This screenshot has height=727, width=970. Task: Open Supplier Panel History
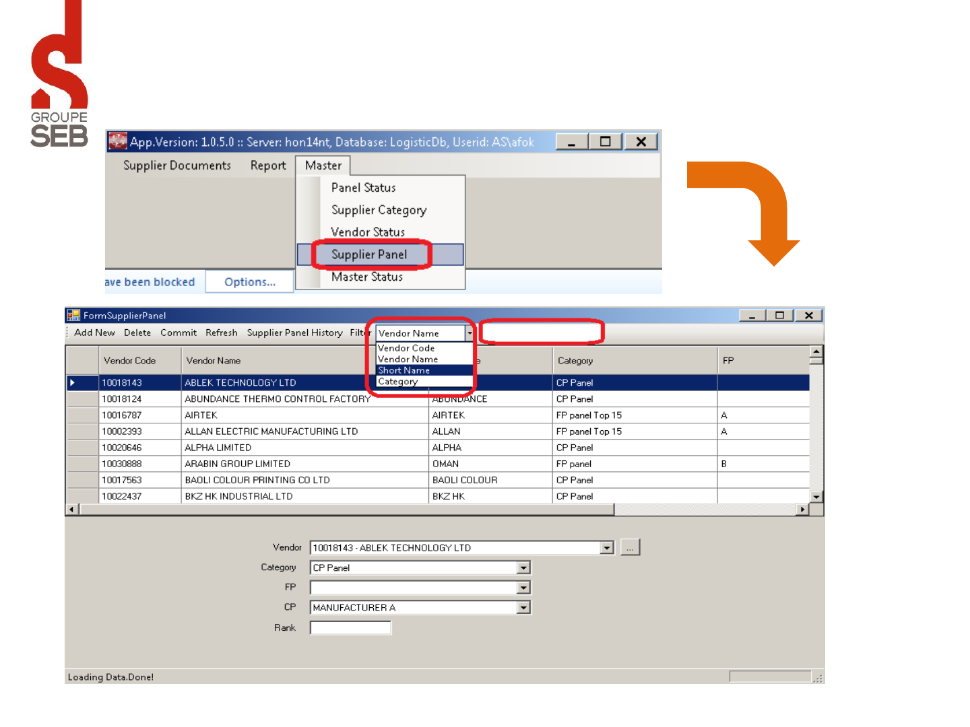(x=294, y=333)
